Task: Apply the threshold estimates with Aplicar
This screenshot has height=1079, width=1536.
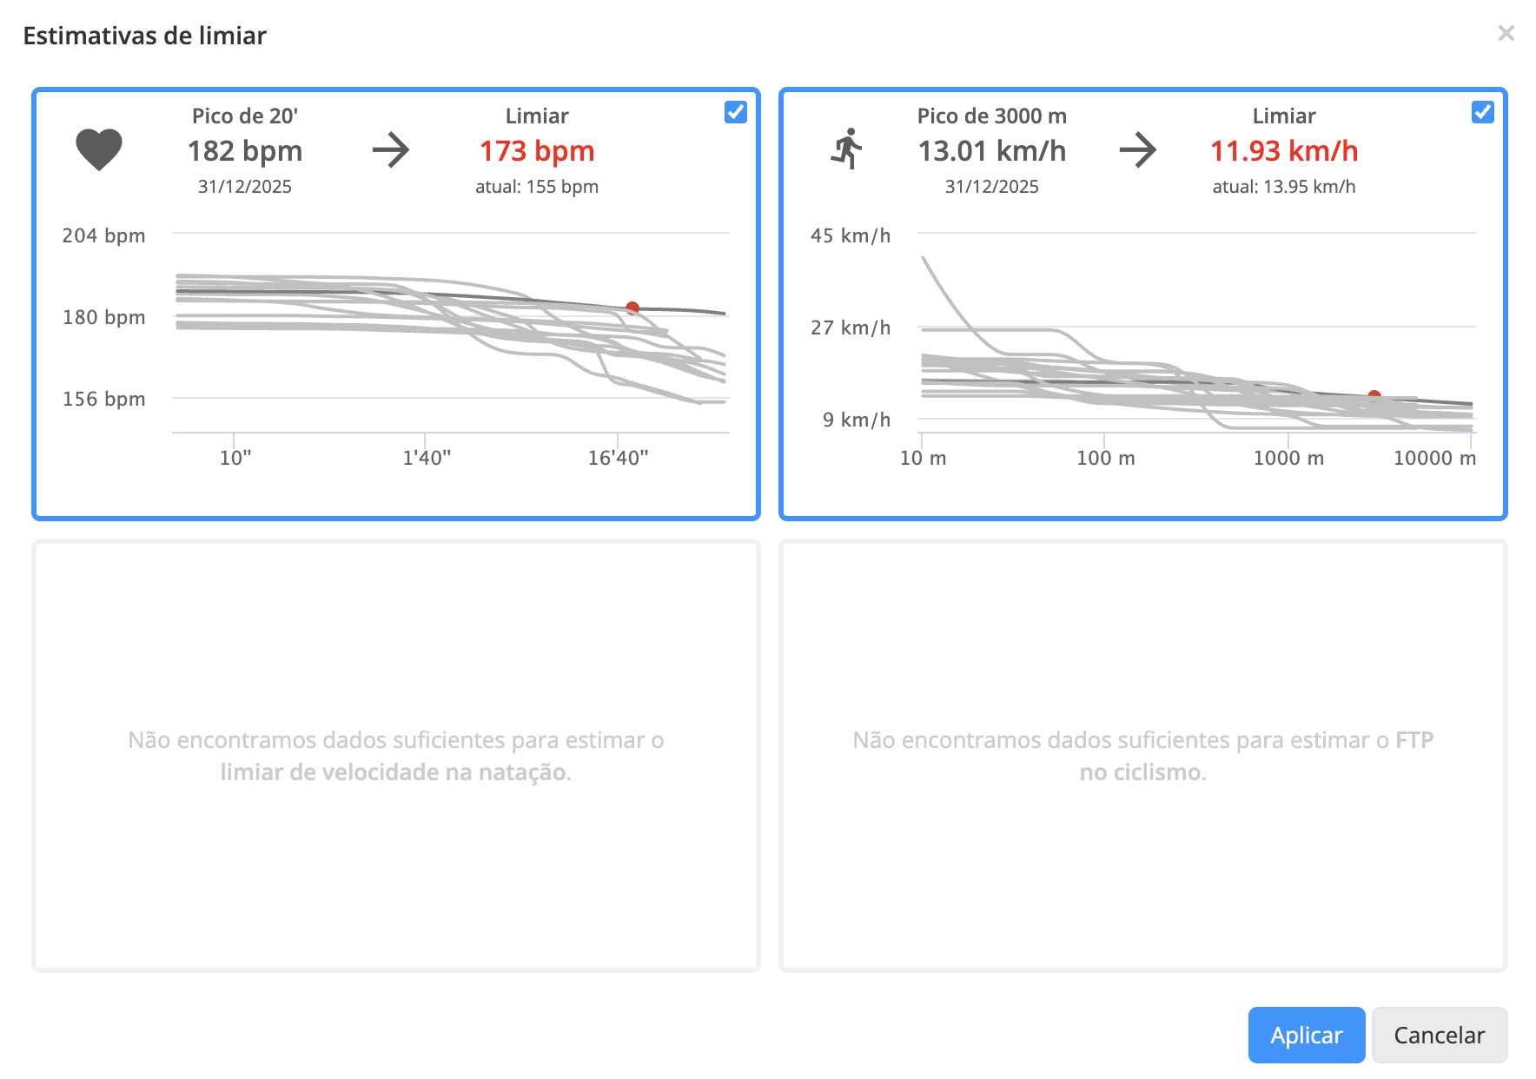Action: tap(1307, 1035)
